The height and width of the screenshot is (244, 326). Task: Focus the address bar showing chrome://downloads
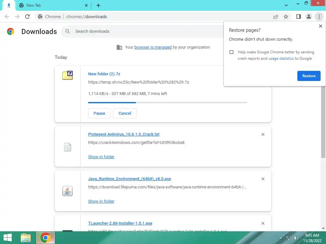[87, 17]
